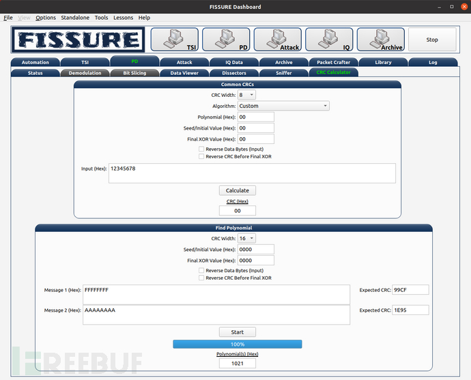This screenshot has height=380, width=471.
Task: Click Expected CRC field containing 99CF
Action: 410,290
